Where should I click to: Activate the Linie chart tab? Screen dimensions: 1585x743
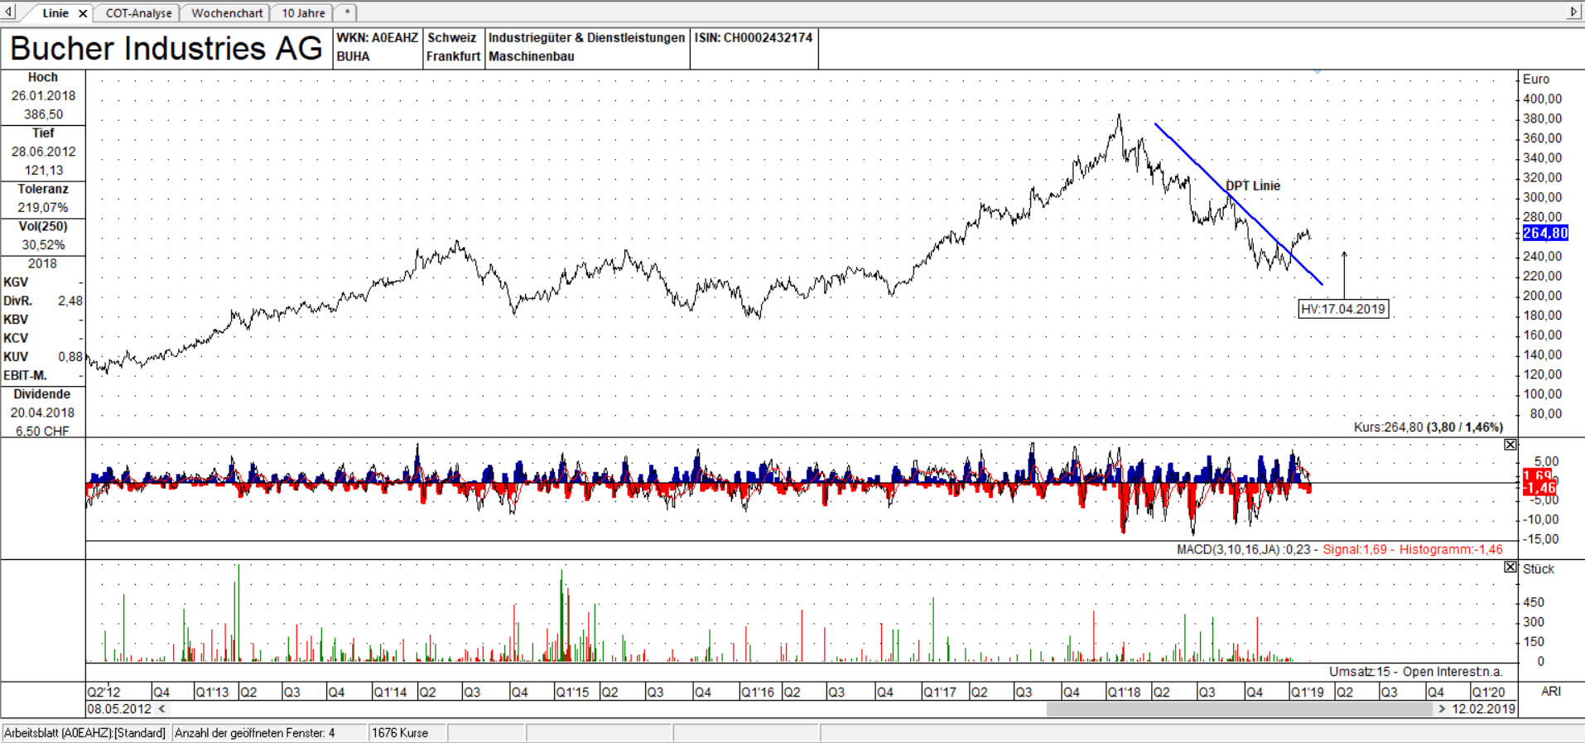click(55, 13)
